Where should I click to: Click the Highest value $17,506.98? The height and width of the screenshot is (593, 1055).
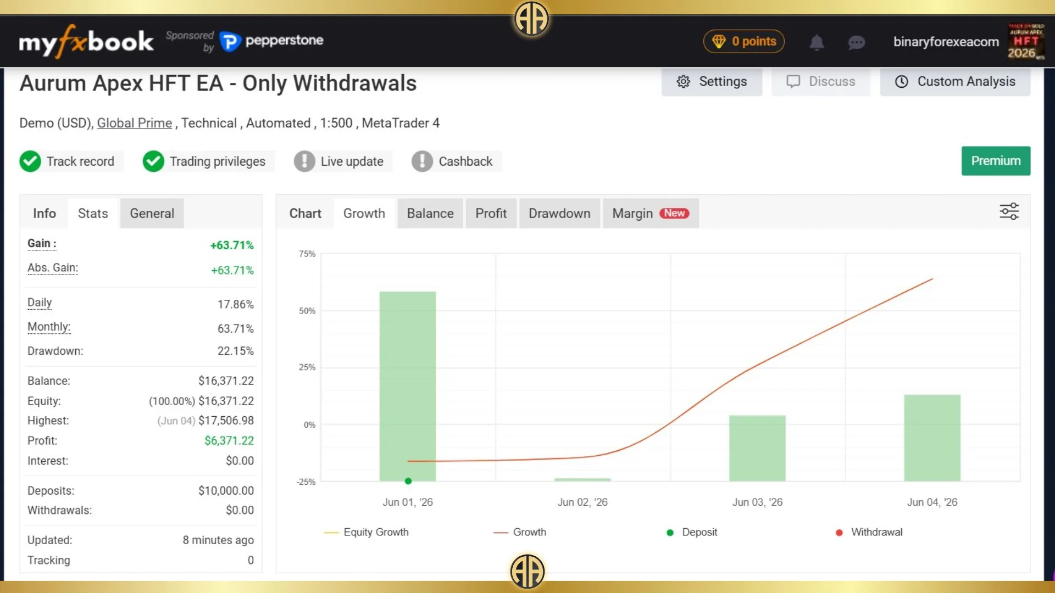[226, 421]
